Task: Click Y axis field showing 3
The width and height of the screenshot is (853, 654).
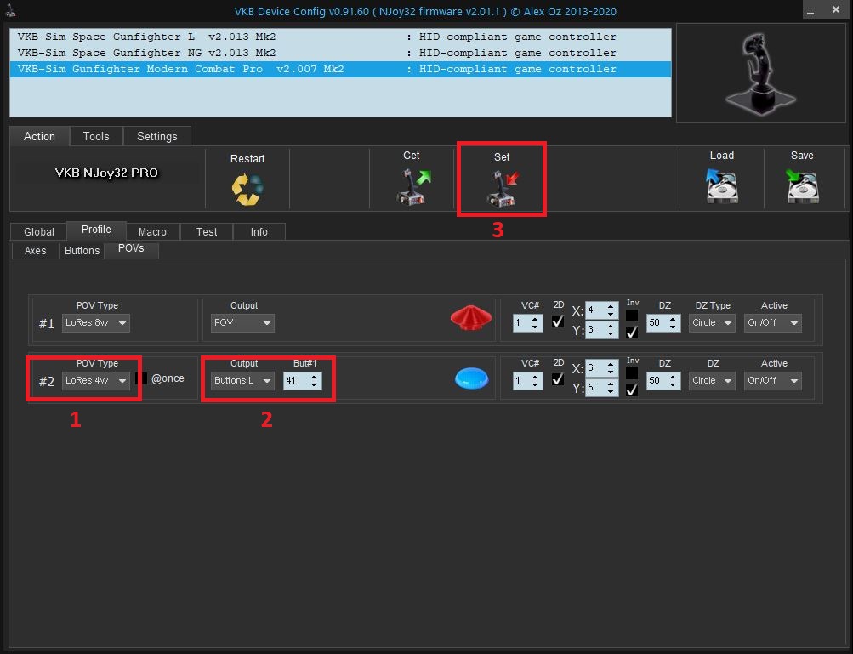Action: pyautogui.click(x=601, y=330)
